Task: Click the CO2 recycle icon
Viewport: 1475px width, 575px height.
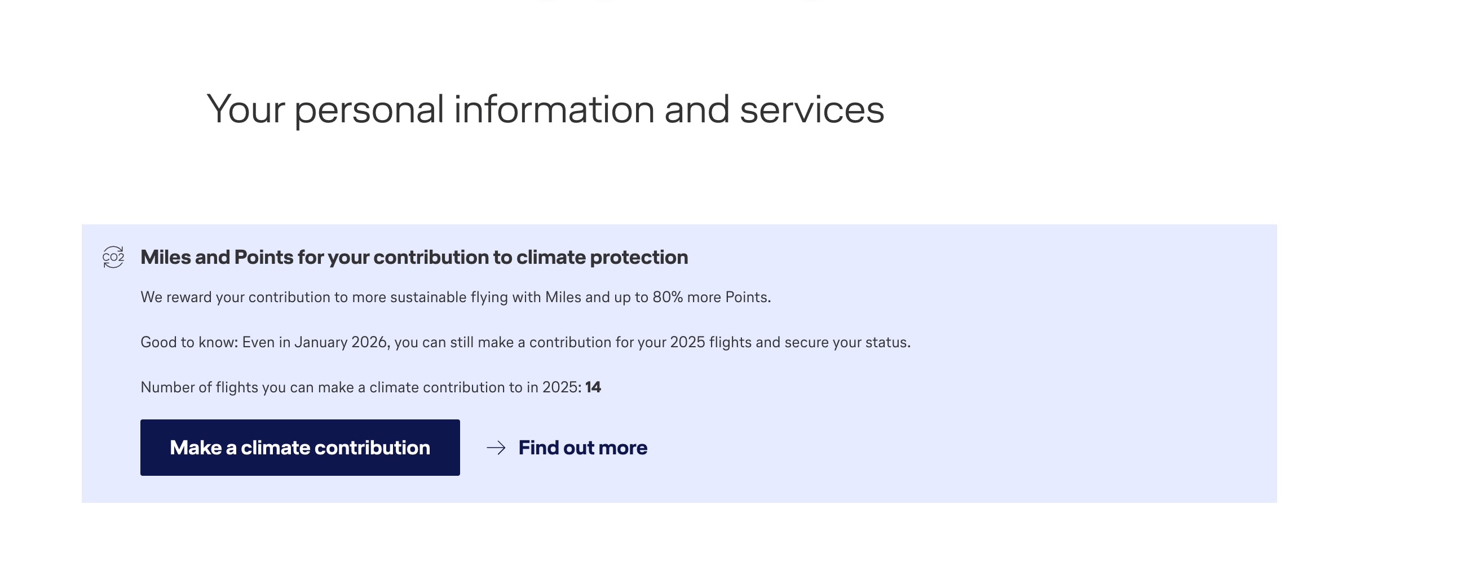Action: coord(113,258)
